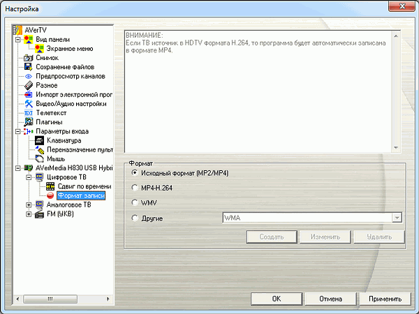Collapse the AVerMedia H830 USB Hybrid node
419x314 pixels.
17,168
